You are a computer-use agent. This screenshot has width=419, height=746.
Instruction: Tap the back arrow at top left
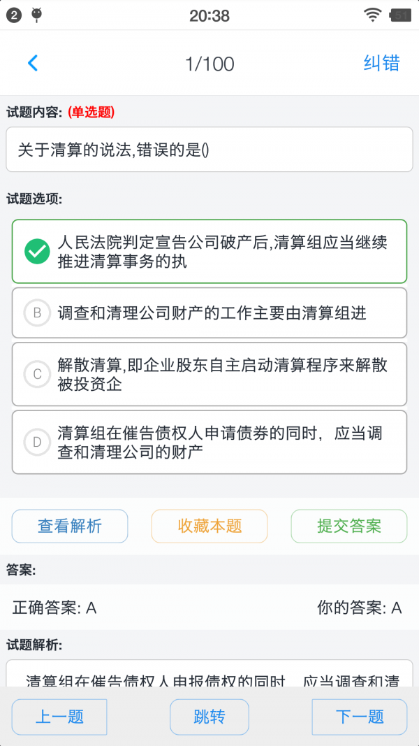pos(33,62)
